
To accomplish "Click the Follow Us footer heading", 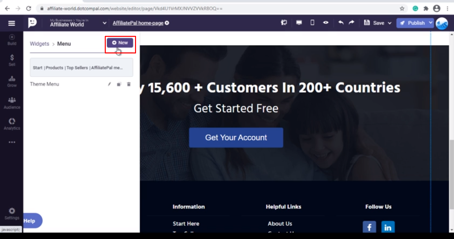I will point(378,206).
